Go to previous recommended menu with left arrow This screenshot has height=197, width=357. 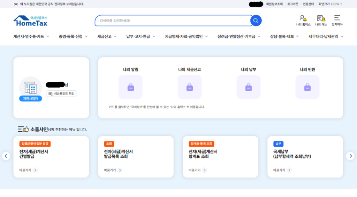(6, 156)
